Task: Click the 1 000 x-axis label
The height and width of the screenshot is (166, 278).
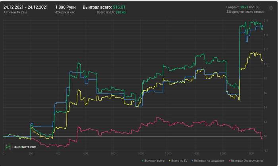Action: (141, 153)
